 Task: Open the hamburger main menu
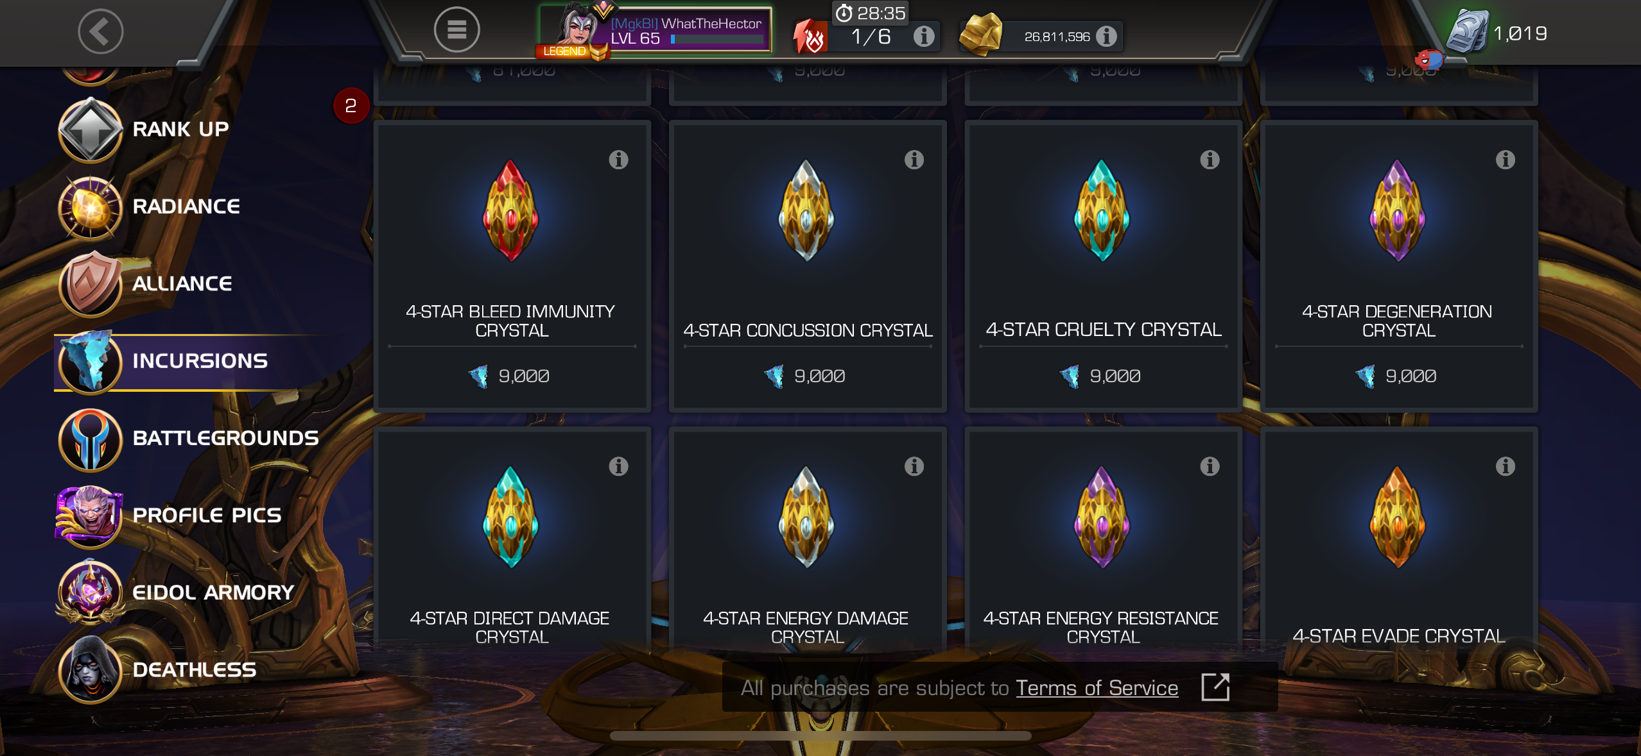(456, 29)
